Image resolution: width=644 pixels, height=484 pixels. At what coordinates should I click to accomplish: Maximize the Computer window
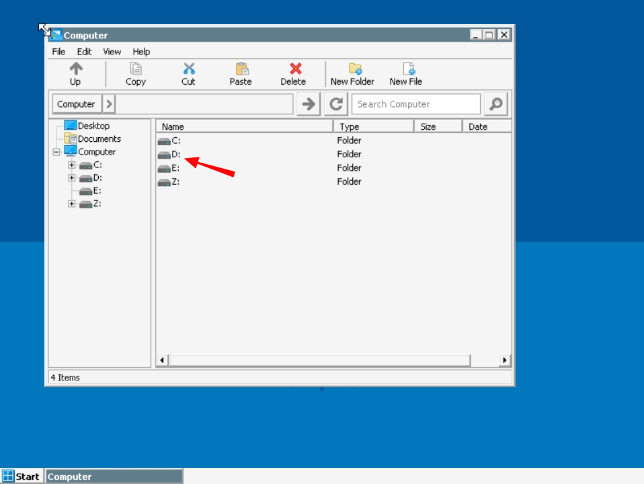[489, 35]
